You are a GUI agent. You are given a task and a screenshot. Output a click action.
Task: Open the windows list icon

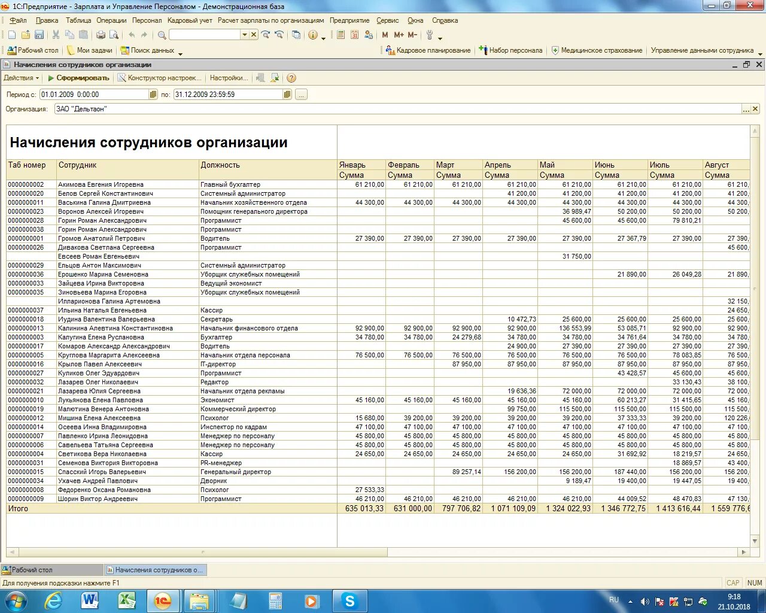[x=296, y=35]
